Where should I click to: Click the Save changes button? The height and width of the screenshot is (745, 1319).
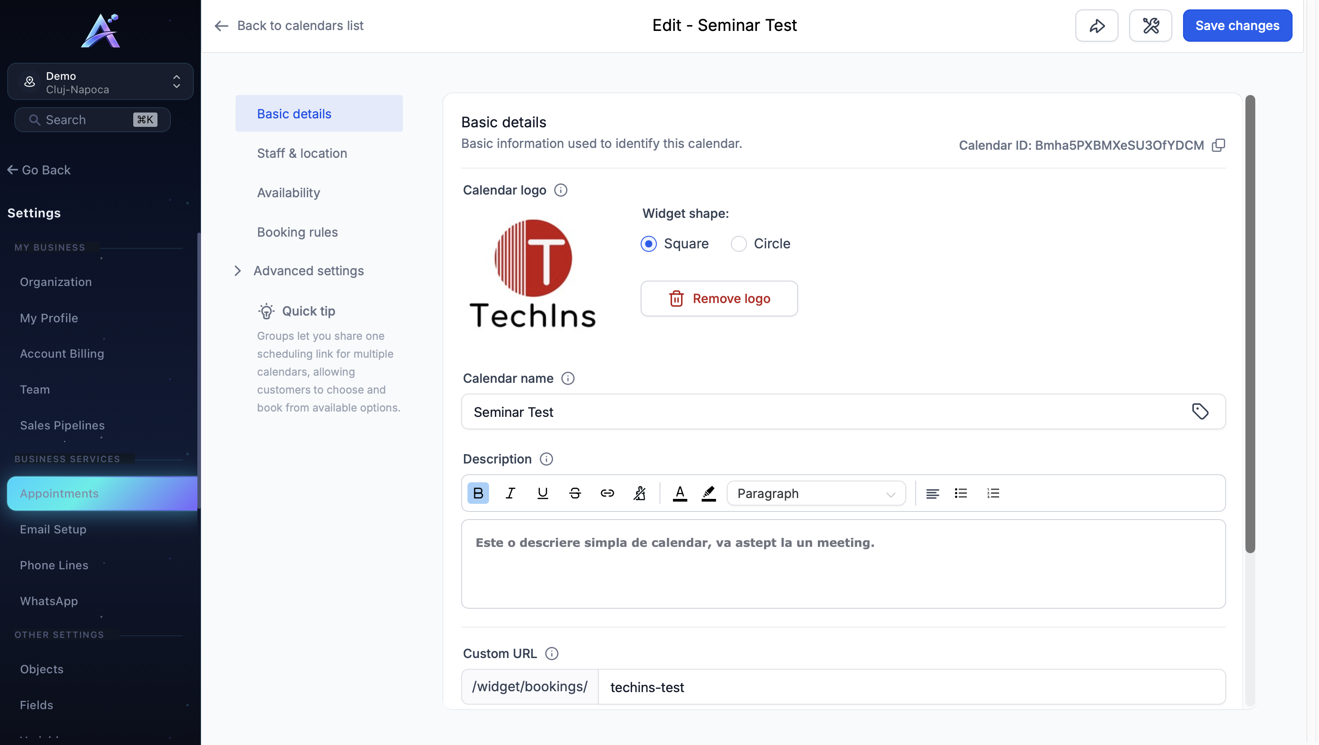1237,26
